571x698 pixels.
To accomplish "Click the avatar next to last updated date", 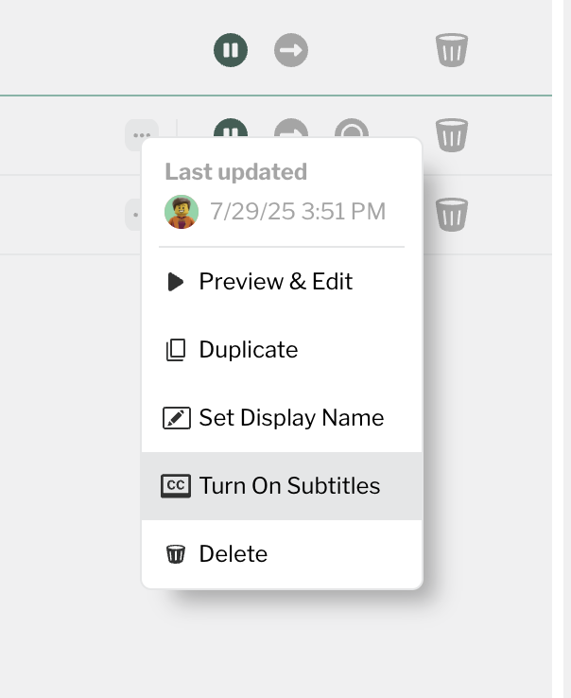I will (182, 212).
